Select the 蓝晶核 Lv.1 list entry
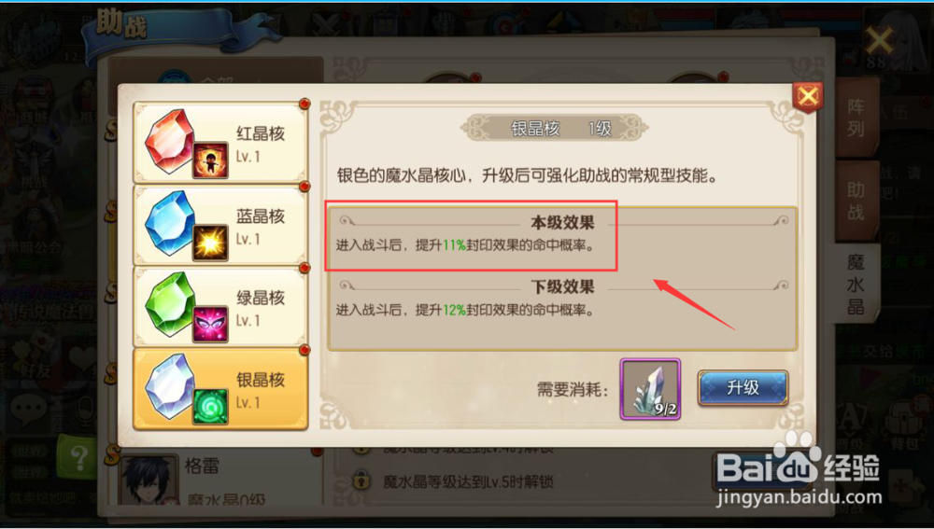Image resolution: width=934 pixels, height=529 pixels. (221, 224)
